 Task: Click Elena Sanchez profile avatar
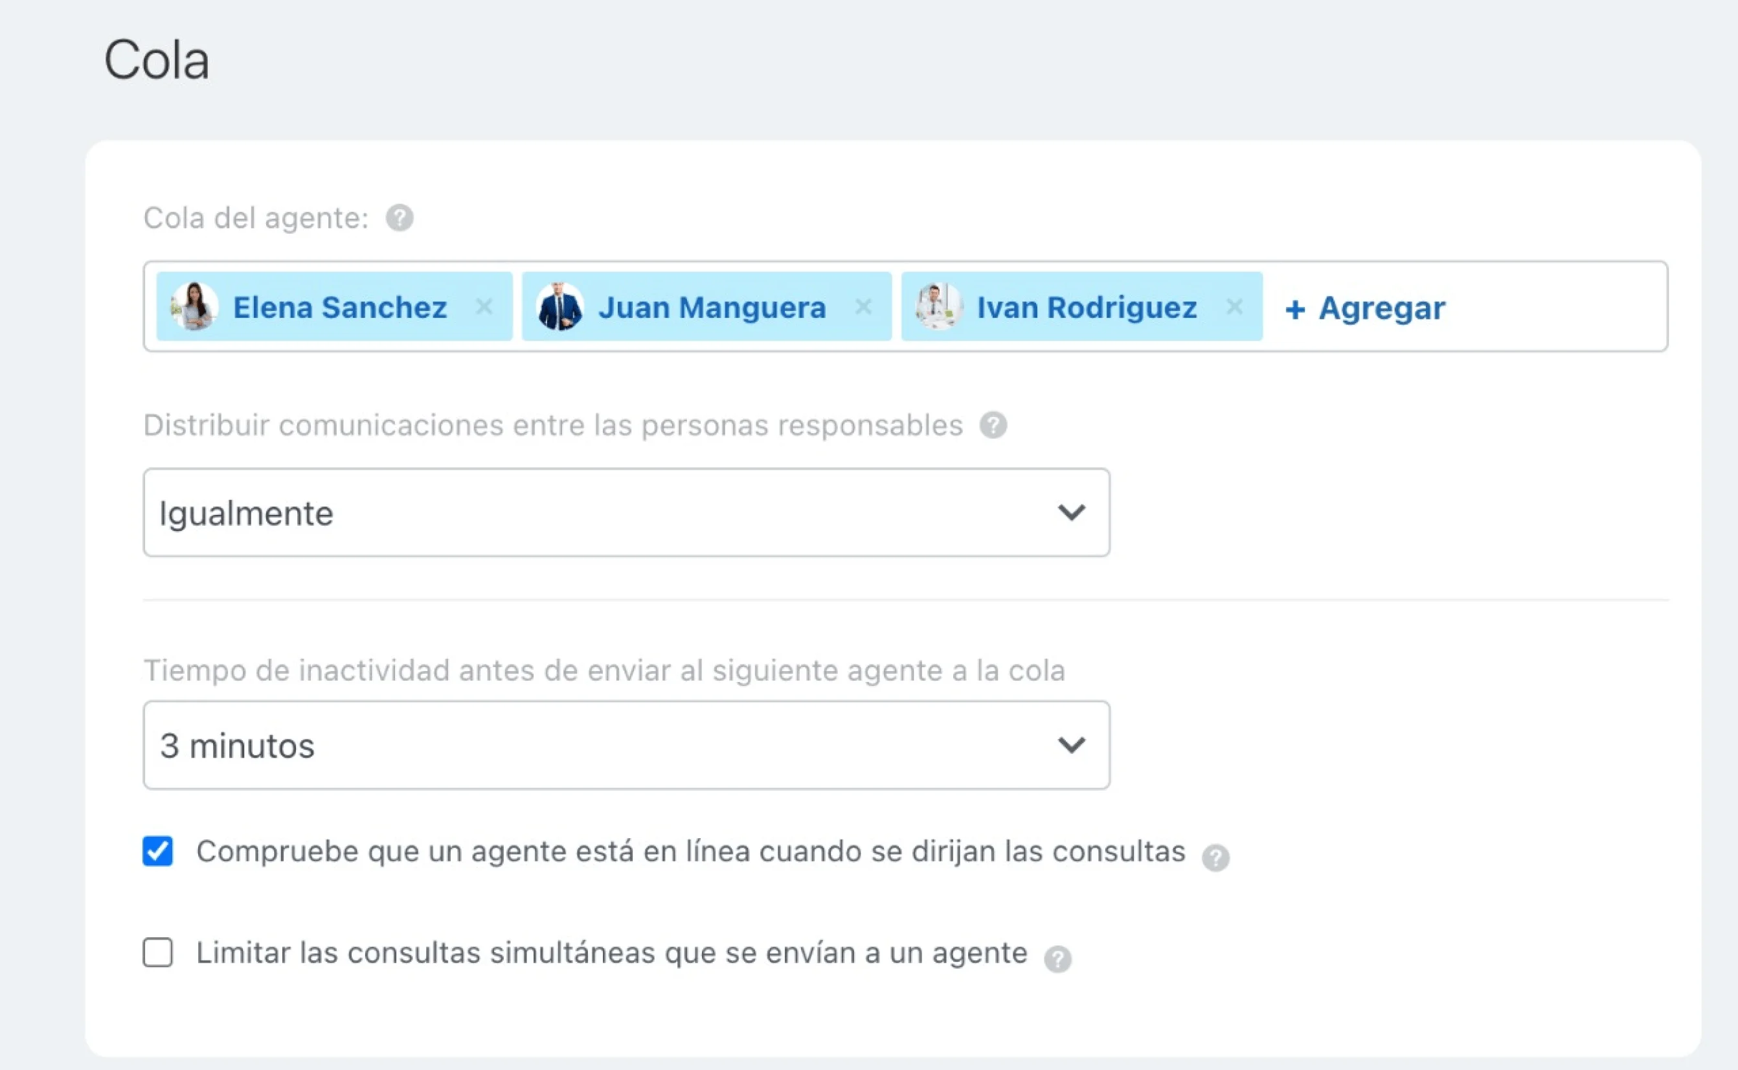tap(196, 306)
